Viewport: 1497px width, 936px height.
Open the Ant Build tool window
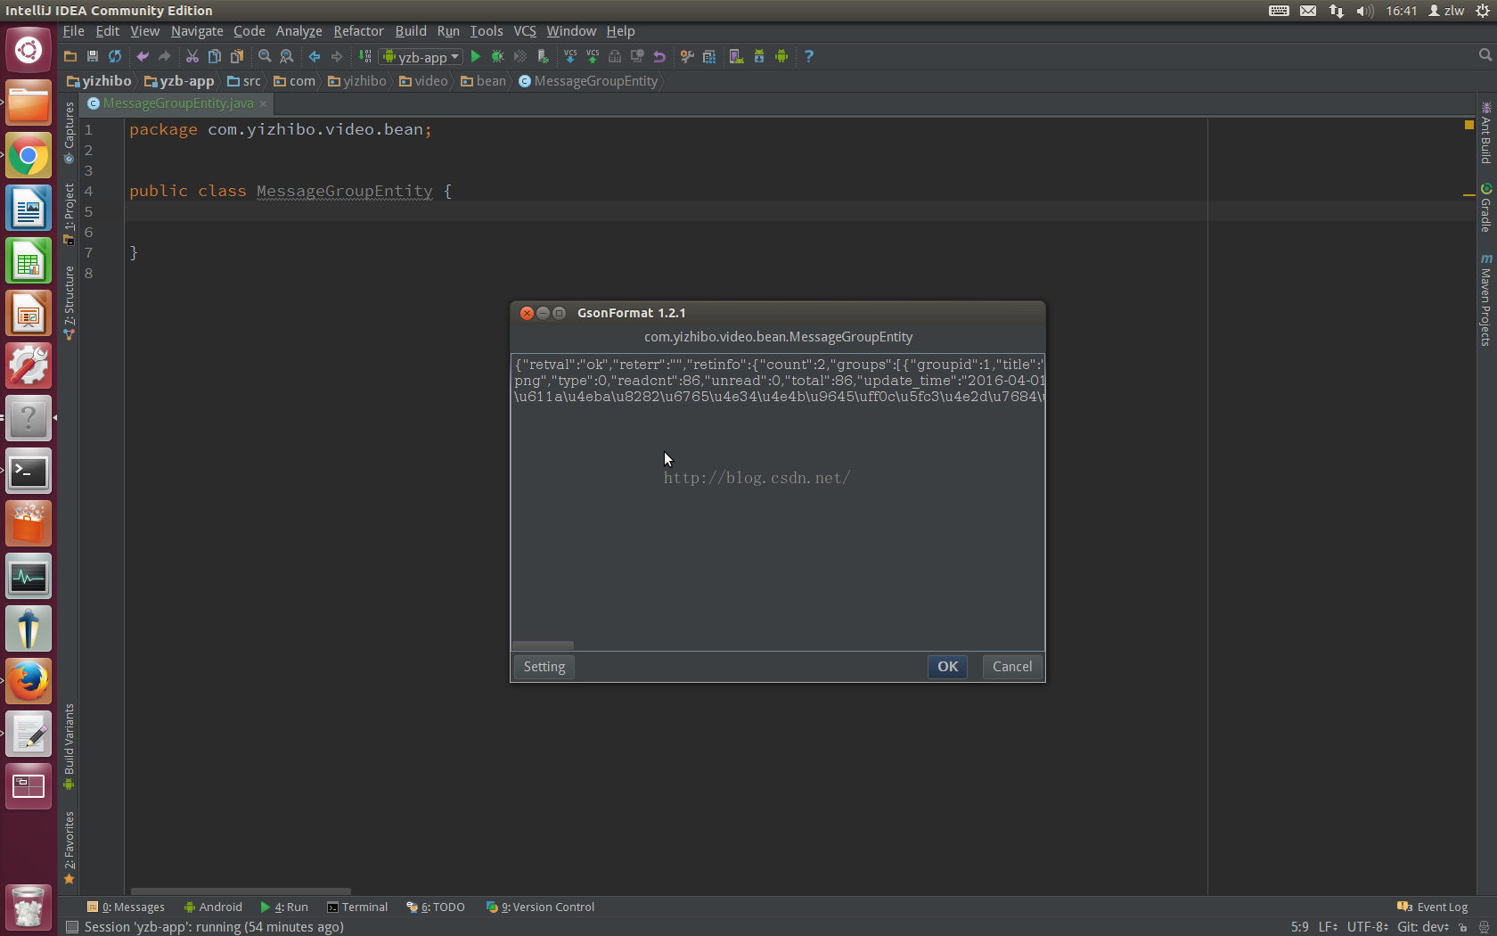coord(1485,133)
